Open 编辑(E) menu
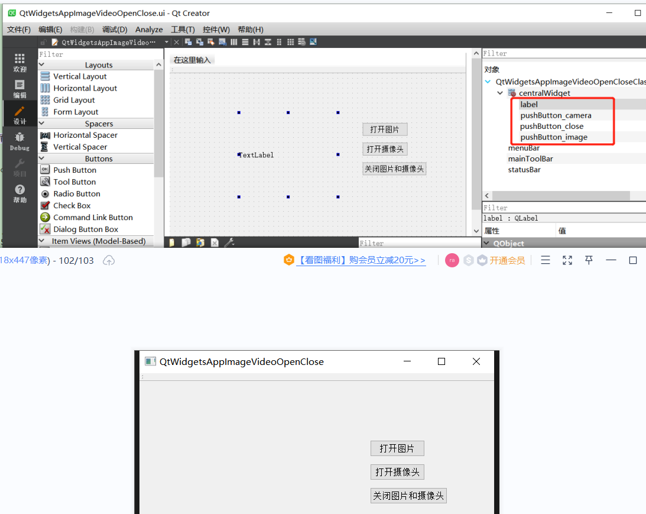Viewport: 646px width, 514px height. click(50, 30)
